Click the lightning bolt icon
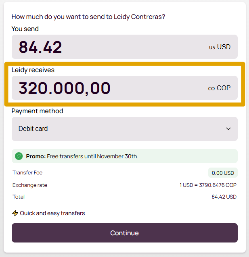Screen dimensions: 249x257 pos(15,213)
